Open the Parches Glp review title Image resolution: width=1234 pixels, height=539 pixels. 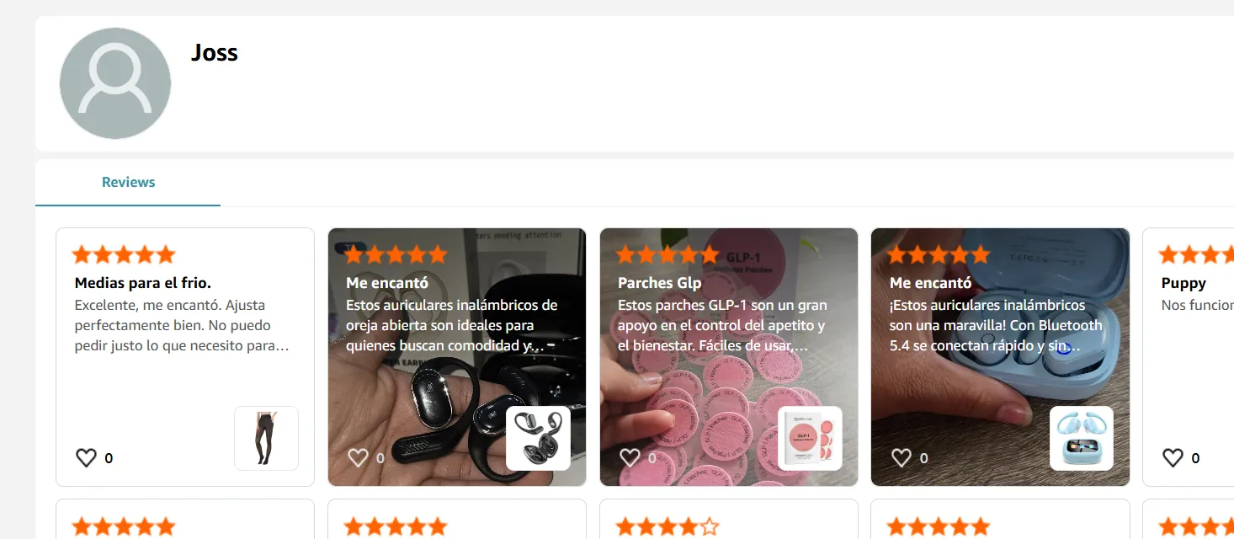point(659,283)
